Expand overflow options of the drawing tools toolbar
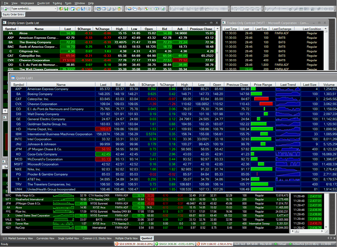The height and width of the screenshot is (247, 337). (335, 10)
